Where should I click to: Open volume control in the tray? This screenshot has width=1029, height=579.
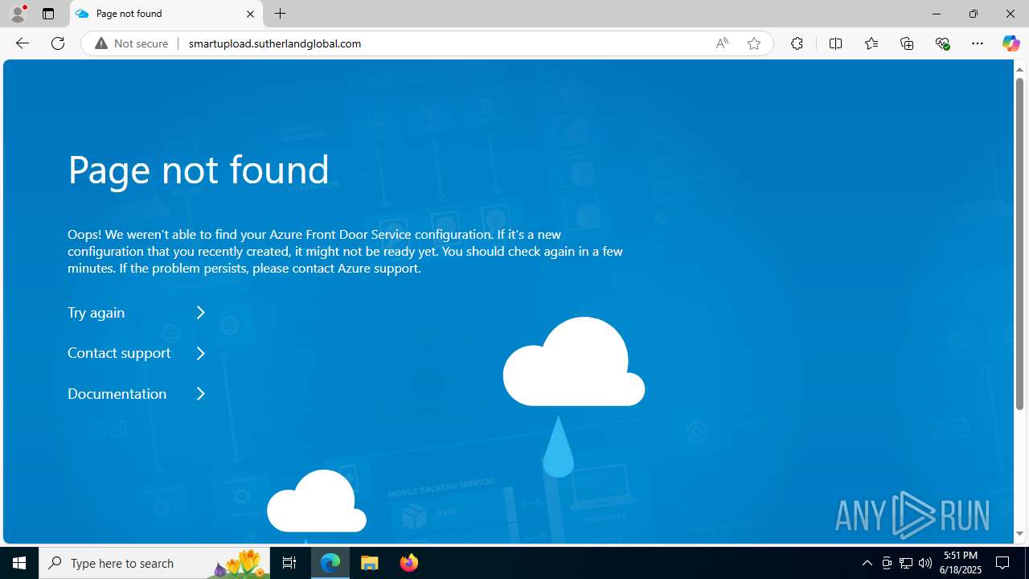point(925,563)
